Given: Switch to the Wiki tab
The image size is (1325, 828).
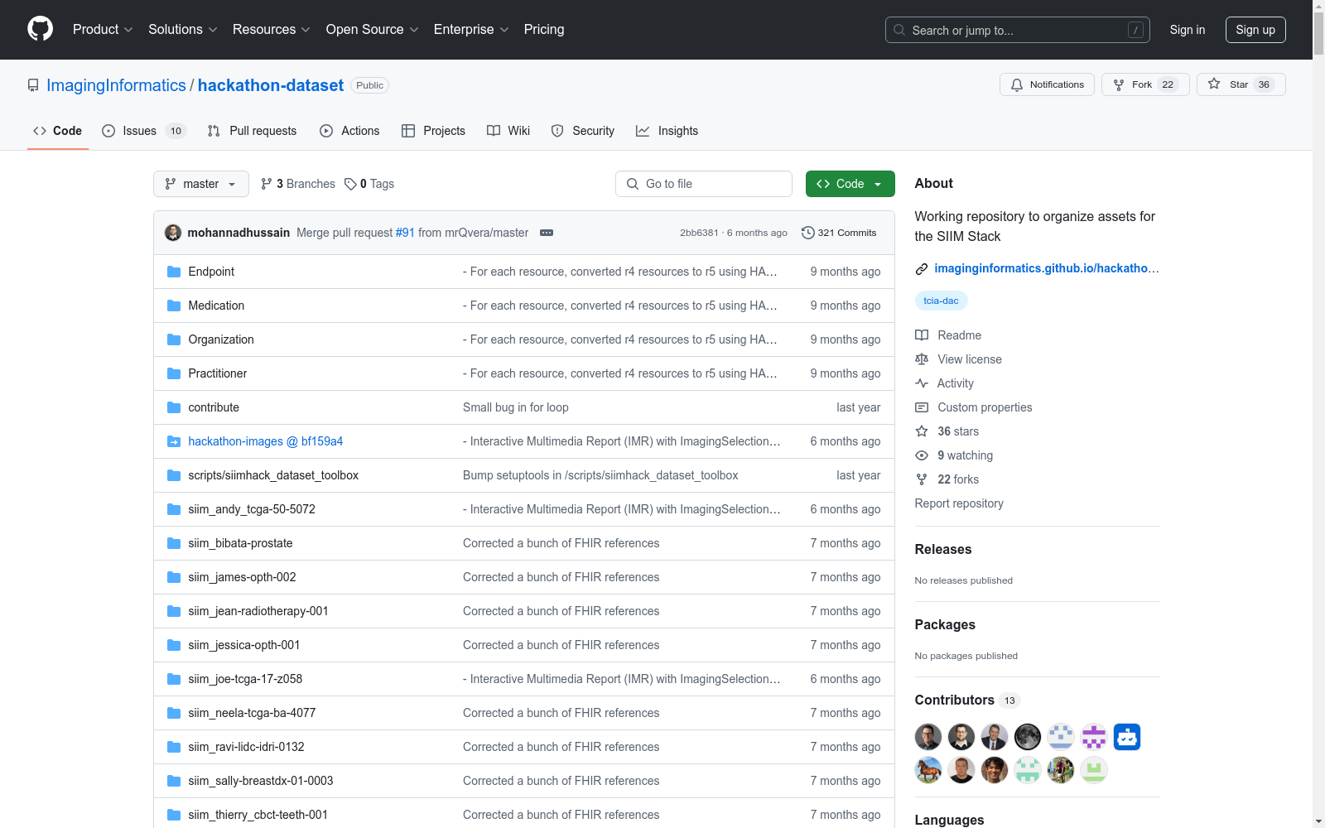Looking at the screenshot, I should (508, 131).
